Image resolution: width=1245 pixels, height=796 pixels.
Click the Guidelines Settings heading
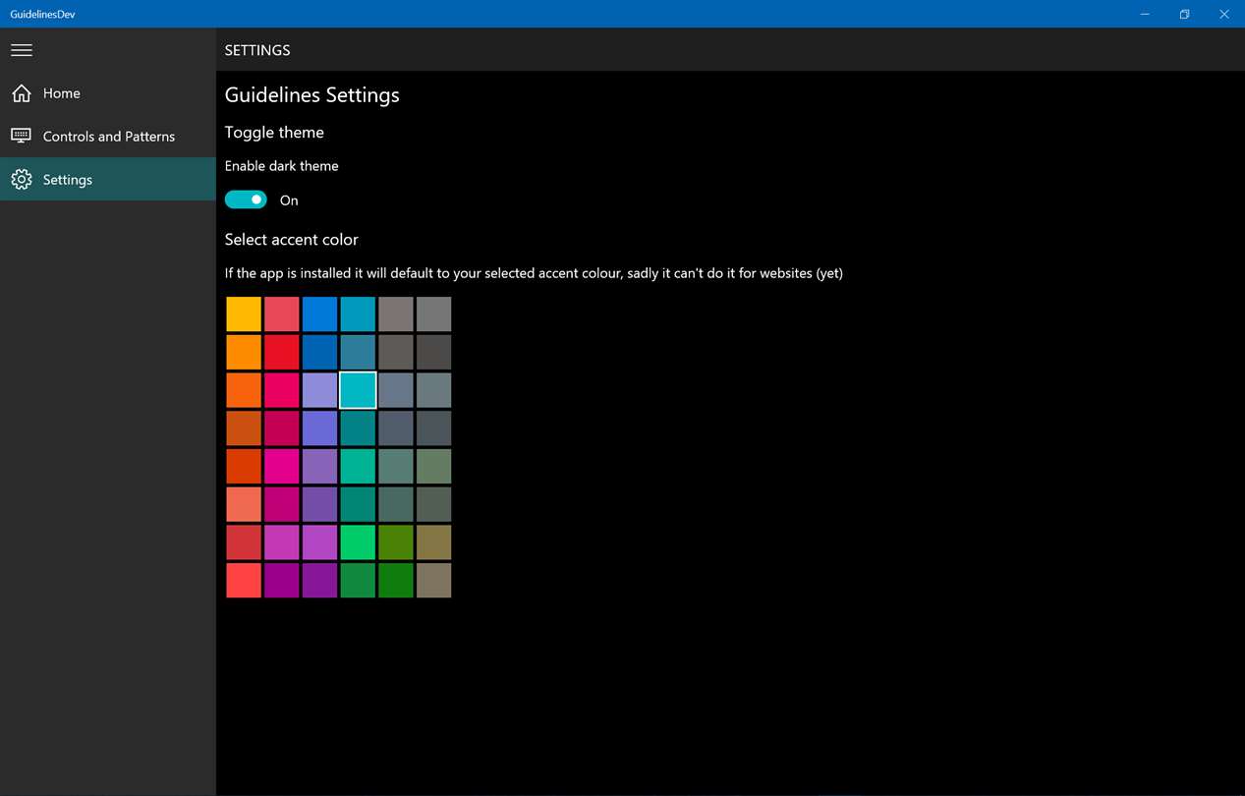click(x=312, y=95)
